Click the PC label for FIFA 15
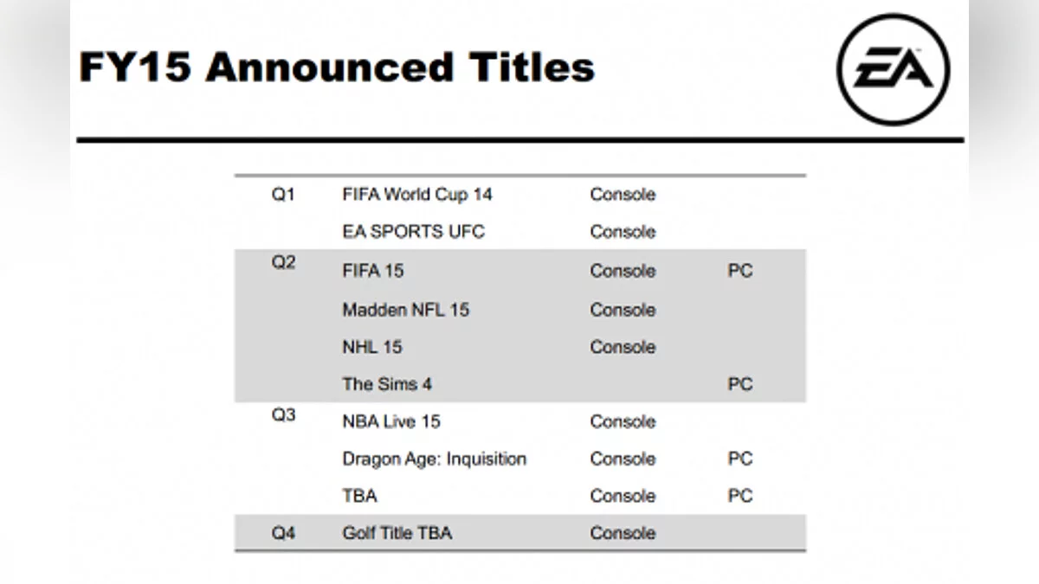 click(x=740, y=271)
